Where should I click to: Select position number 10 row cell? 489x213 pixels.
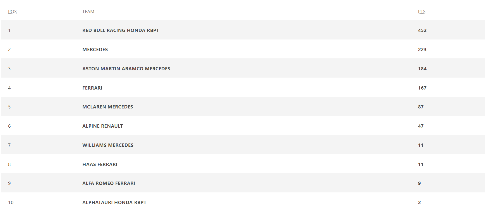(x=11, y=202)
